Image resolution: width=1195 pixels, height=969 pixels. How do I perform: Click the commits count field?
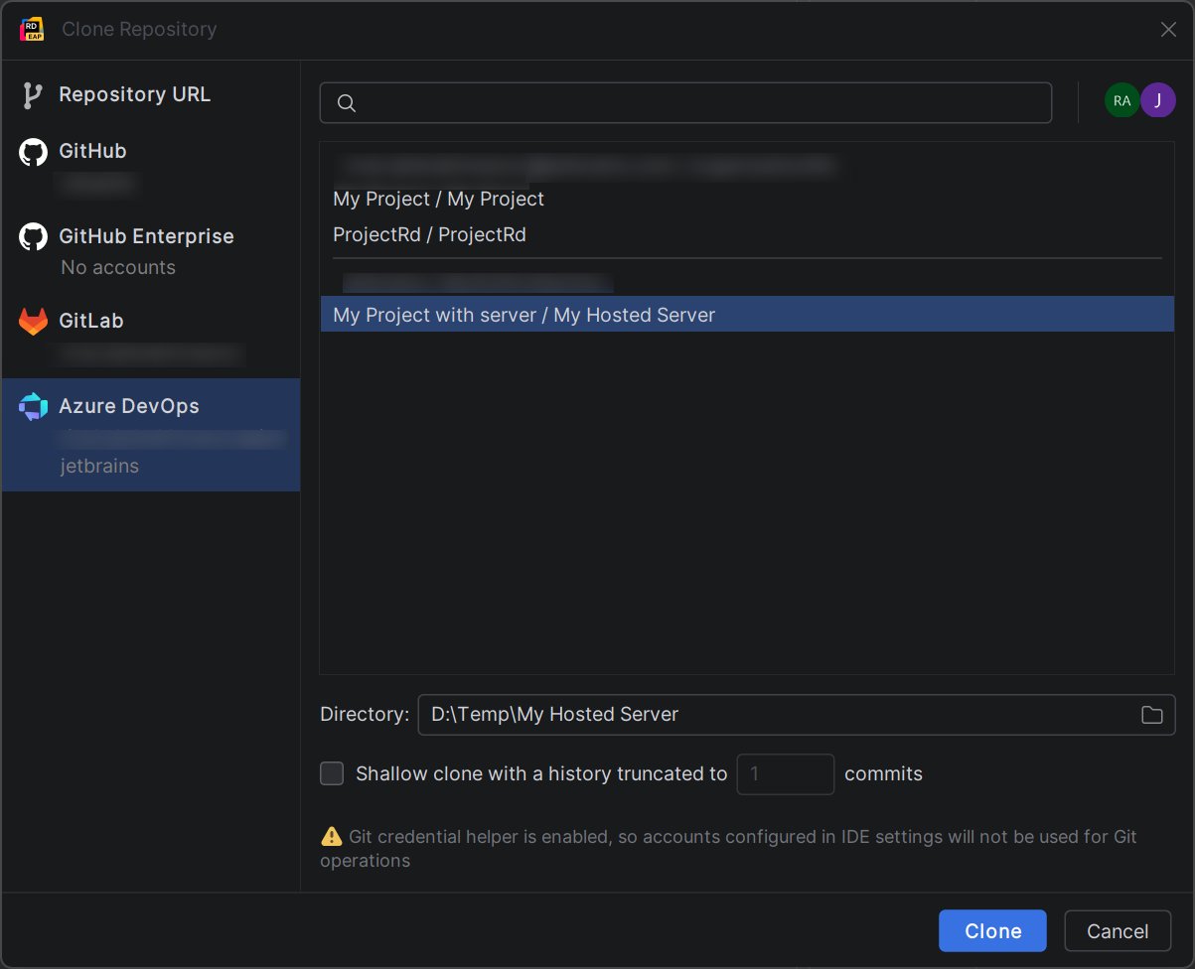pos(786,774)
